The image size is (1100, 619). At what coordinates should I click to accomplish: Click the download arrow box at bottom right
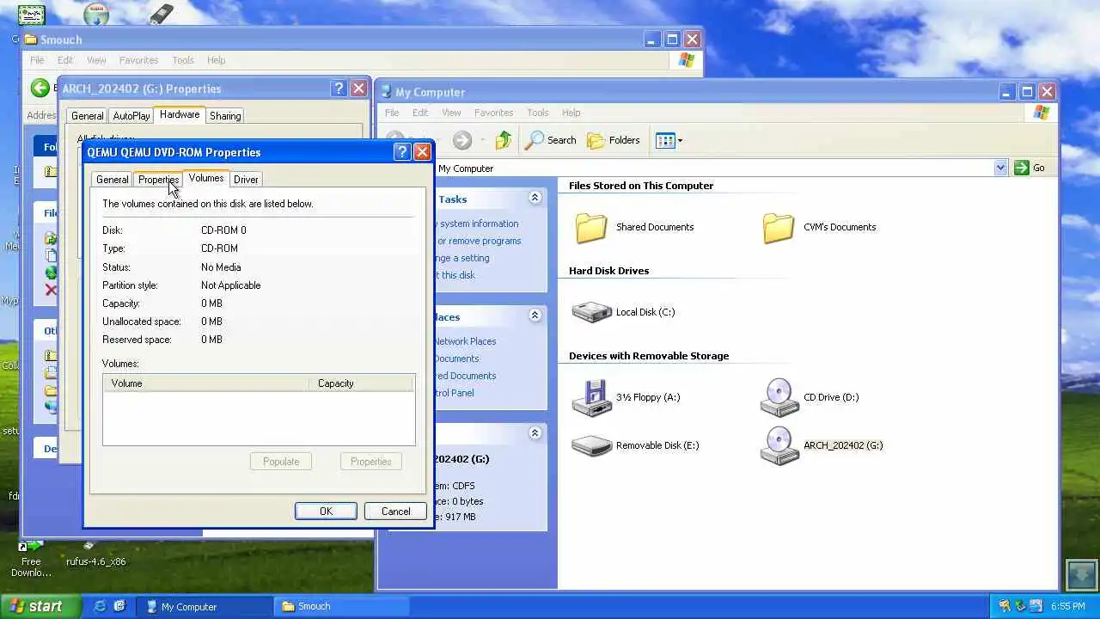pos(1082,573)
